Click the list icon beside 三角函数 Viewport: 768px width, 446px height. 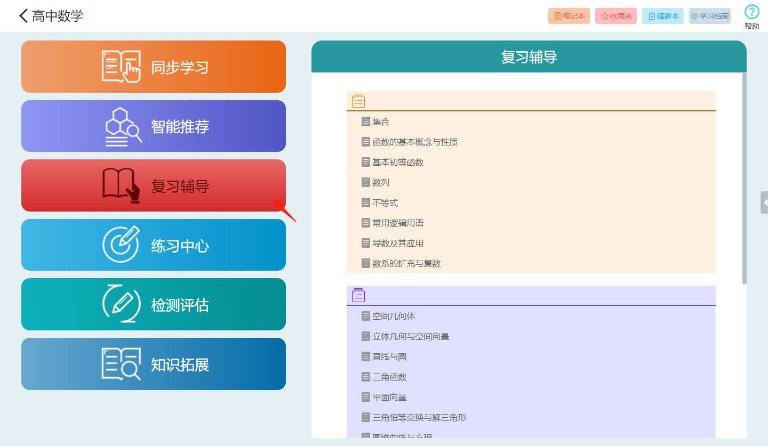pos(366,377)
